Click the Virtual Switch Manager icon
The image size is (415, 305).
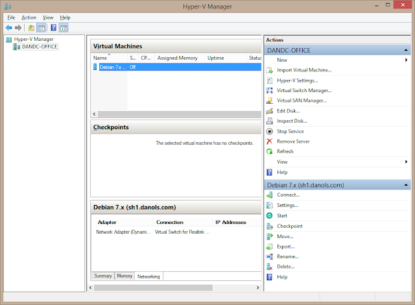270,91
